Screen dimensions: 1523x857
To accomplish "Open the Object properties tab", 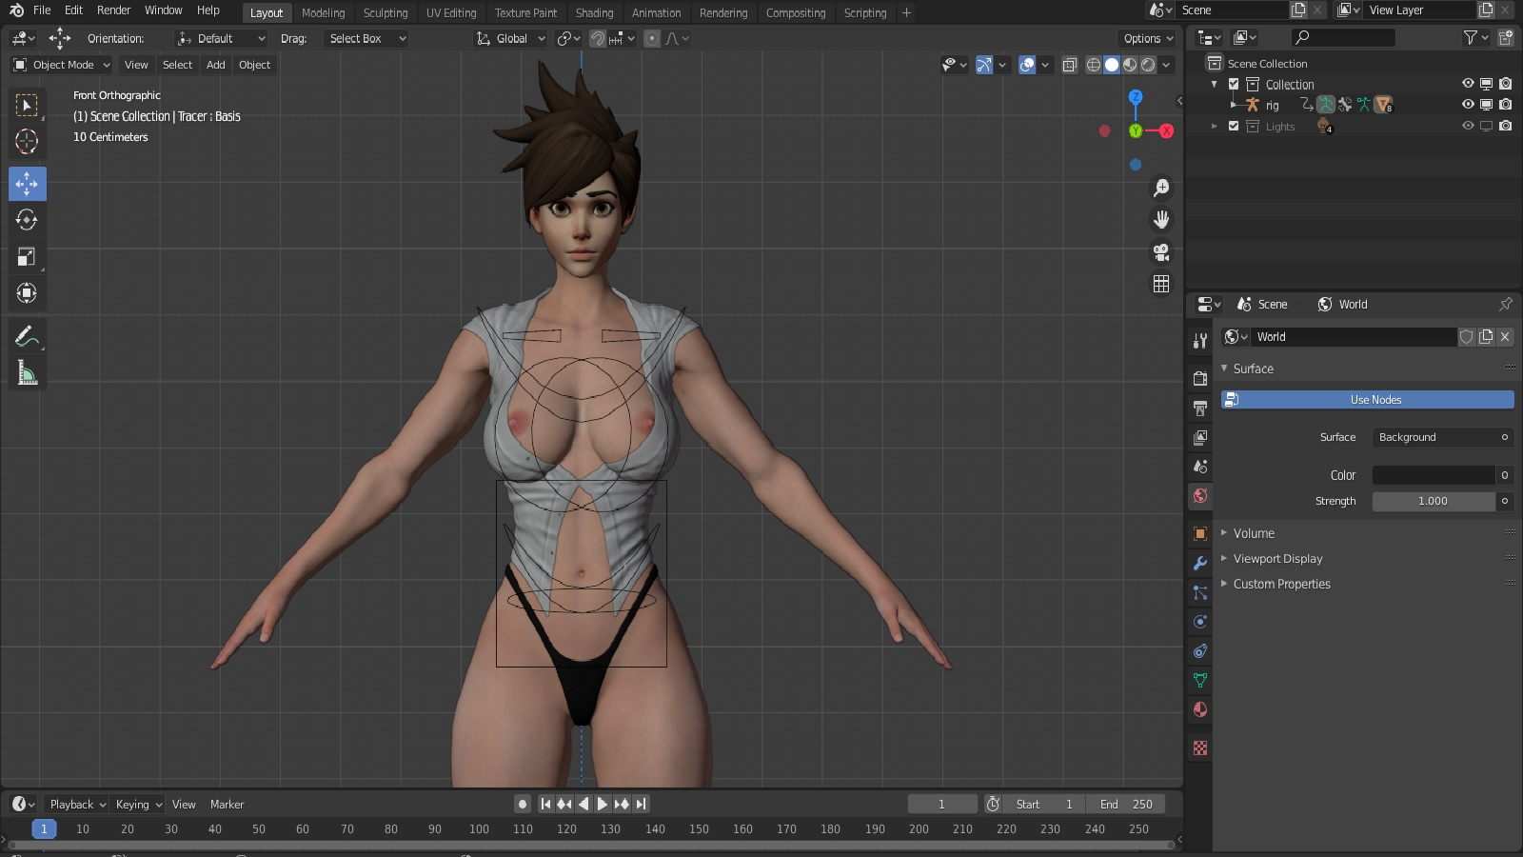I will click(1200, 533).
